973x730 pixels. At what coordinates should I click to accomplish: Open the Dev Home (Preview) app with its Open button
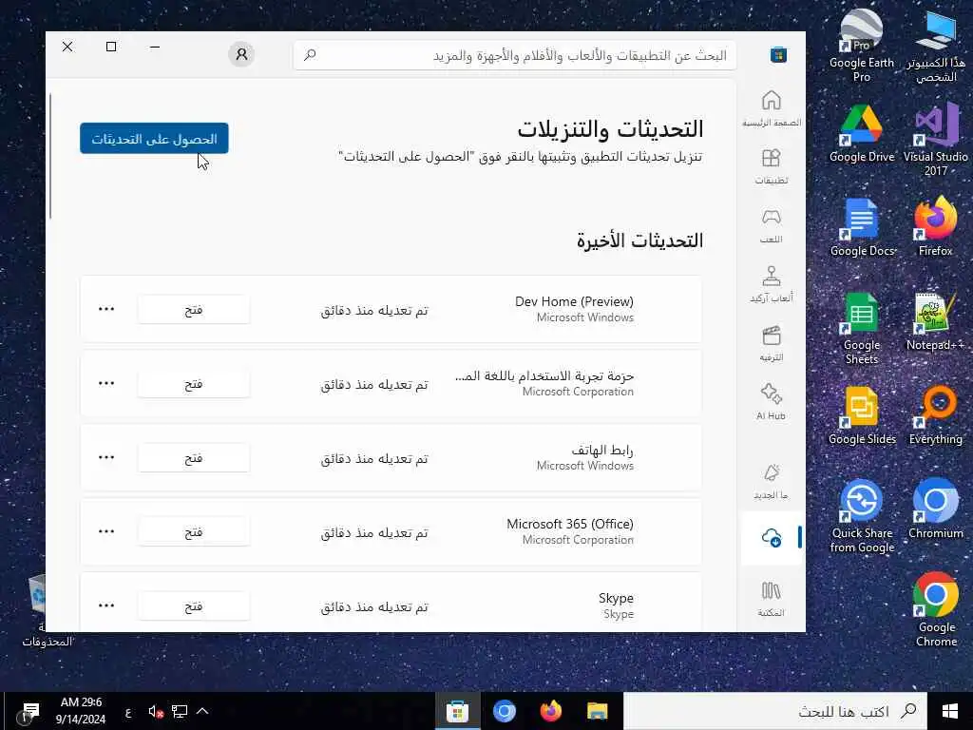194,309
